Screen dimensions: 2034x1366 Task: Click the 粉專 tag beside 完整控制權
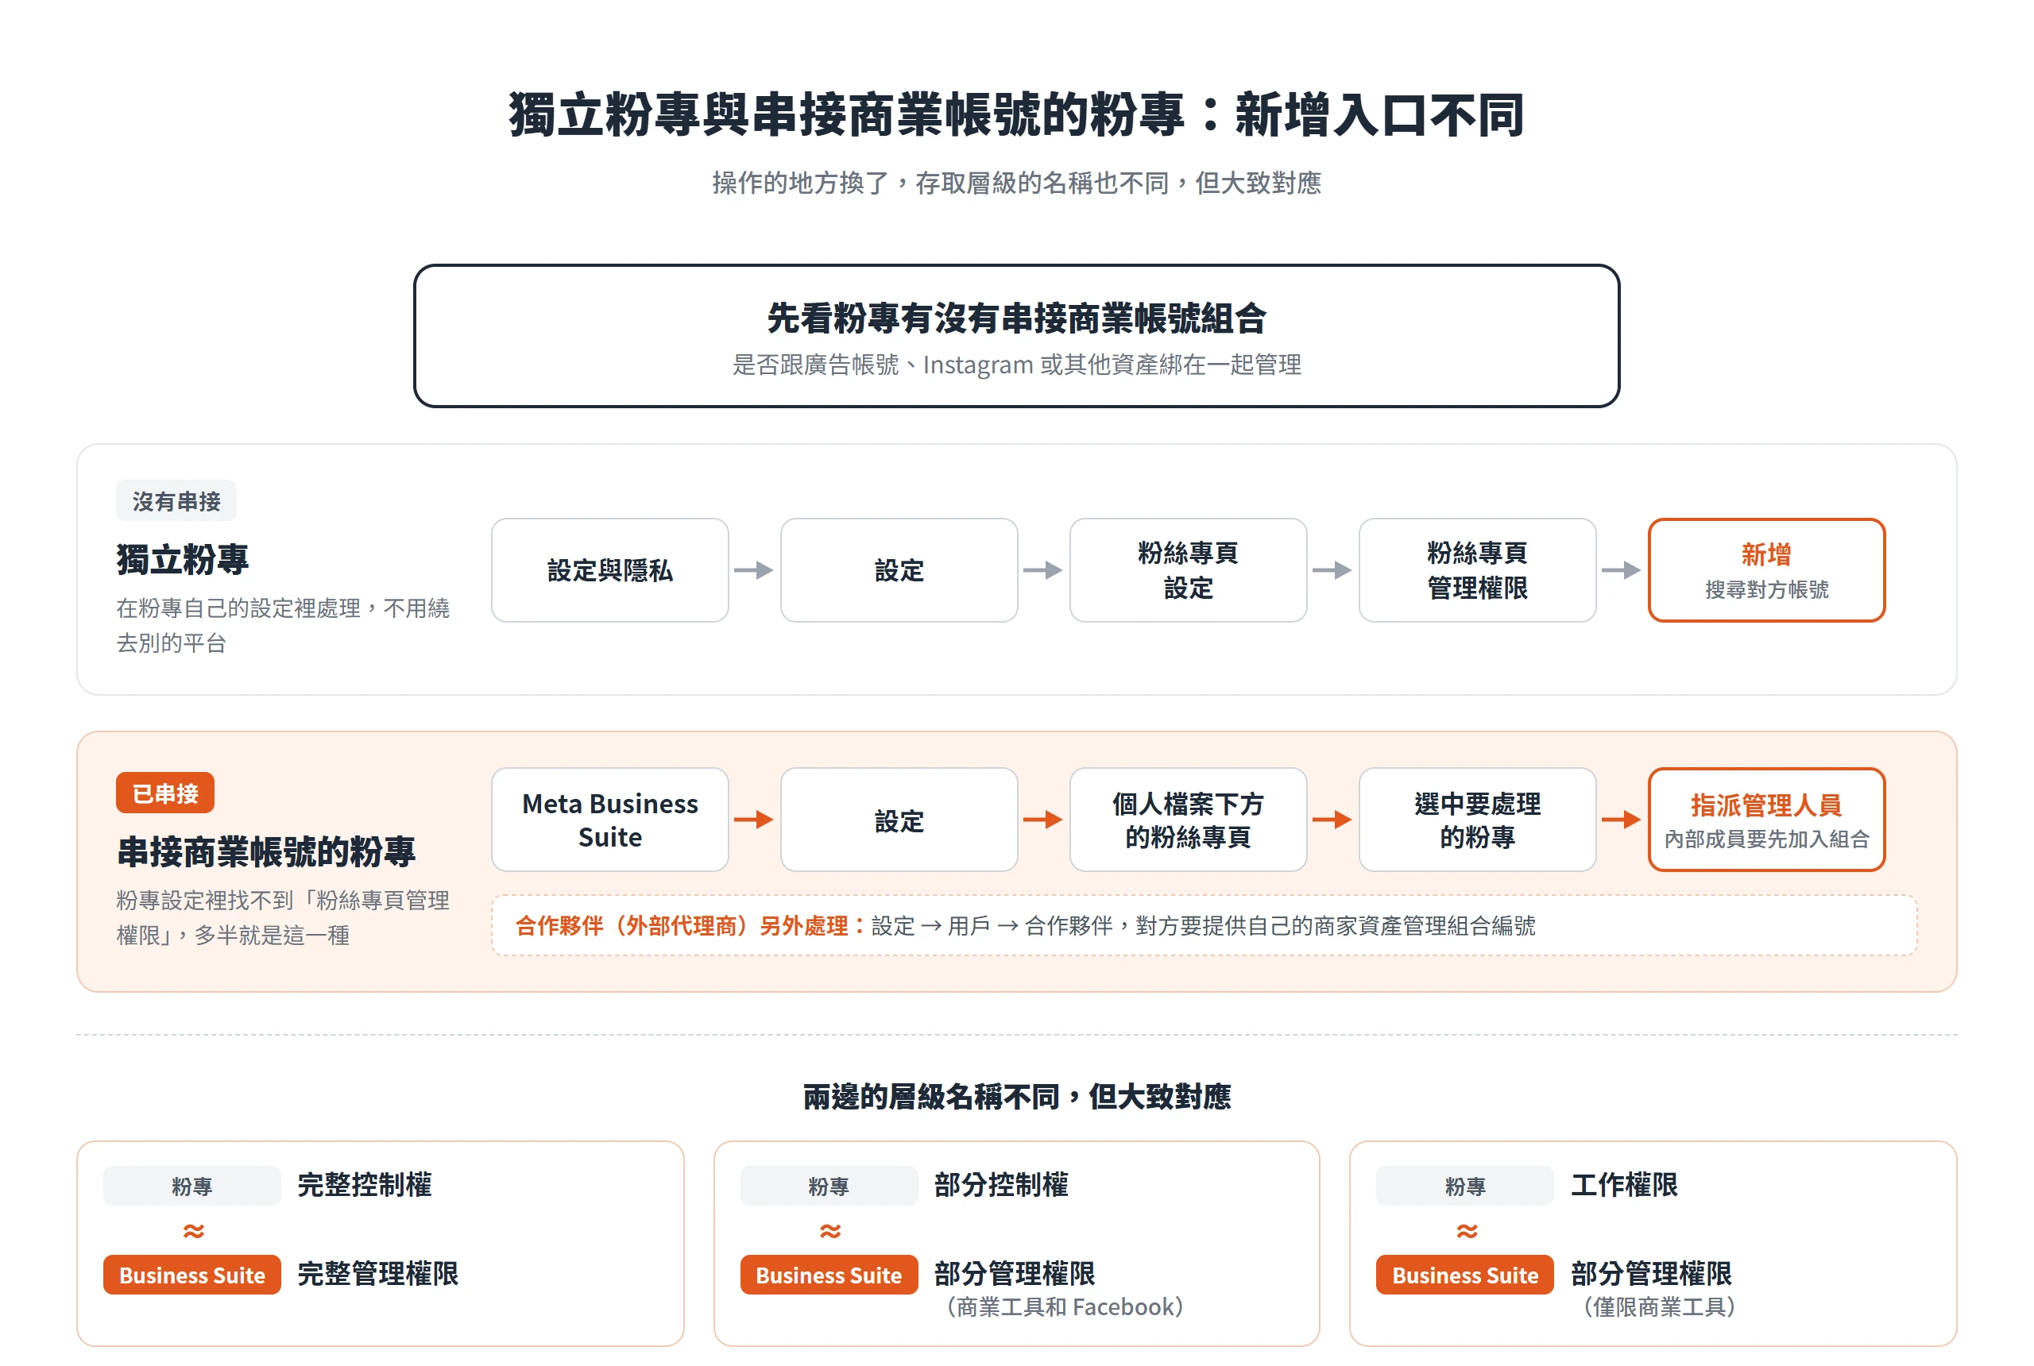click(191, 1186)
